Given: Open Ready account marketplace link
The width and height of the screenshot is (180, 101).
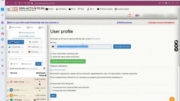Looking at the screenshot, I should click(x=161, y=23).
